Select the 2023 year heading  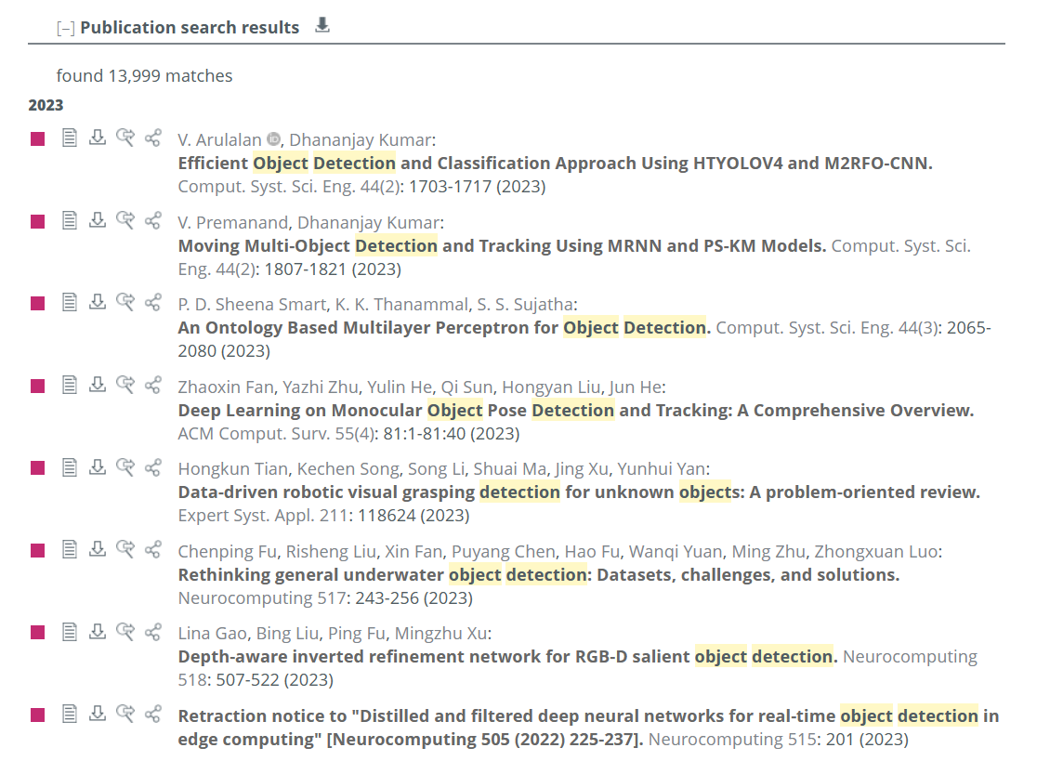click(x=46, y=105)
